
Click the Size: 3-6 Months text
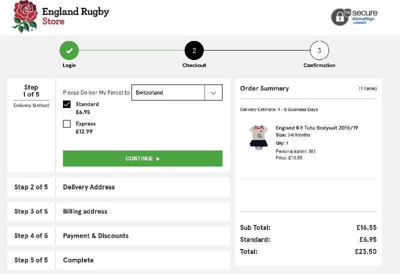pyautogui.click(x=293, y=135)
